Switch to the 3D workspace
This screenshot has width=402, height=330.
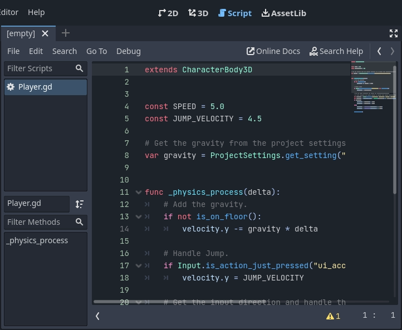coord(198,13)
